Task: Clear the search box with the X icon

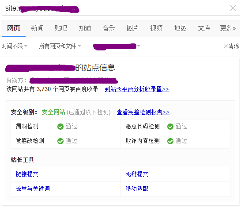Action: [x=233, y=8]
